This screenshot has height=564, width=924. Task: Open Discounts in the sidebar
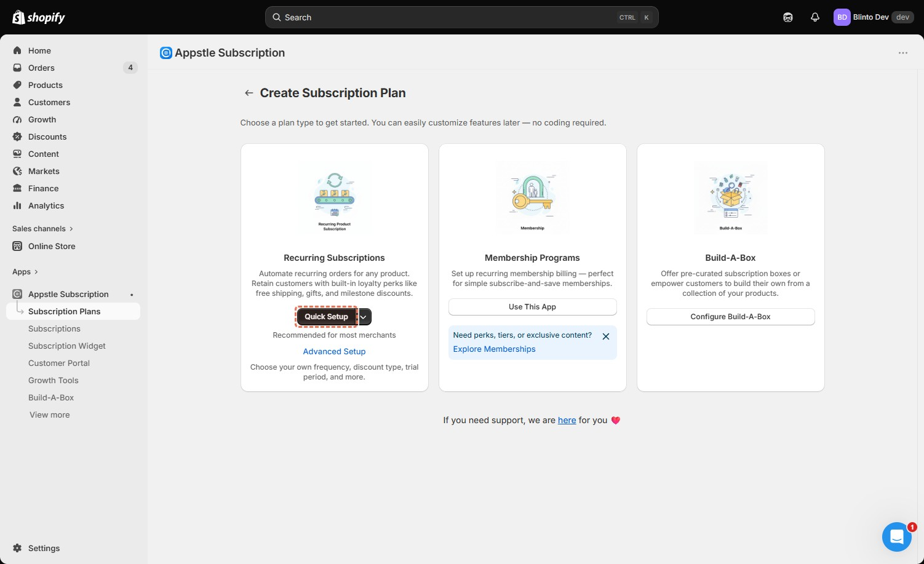pos(73,137)
